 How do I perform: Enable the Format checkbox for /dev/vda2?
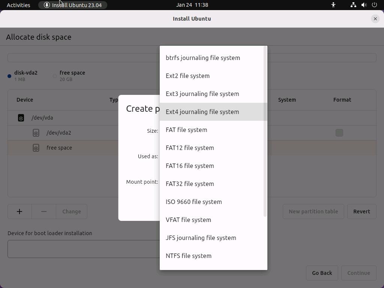[x=339, y=132]
